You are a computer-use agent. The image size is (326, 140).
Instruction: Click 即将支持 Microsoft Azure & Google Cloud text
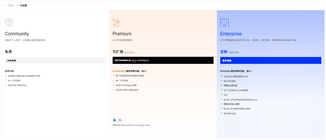pyautogui.click(x=131, y=125)
